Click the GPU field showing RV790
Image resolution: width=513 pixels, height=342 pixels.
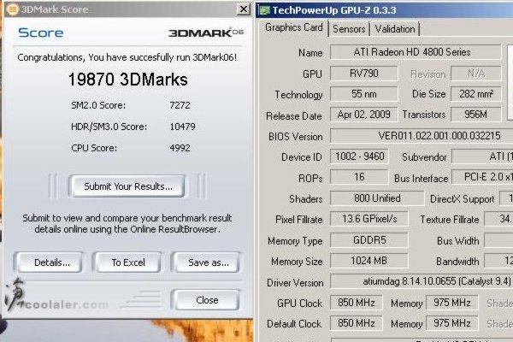[364, 74]
